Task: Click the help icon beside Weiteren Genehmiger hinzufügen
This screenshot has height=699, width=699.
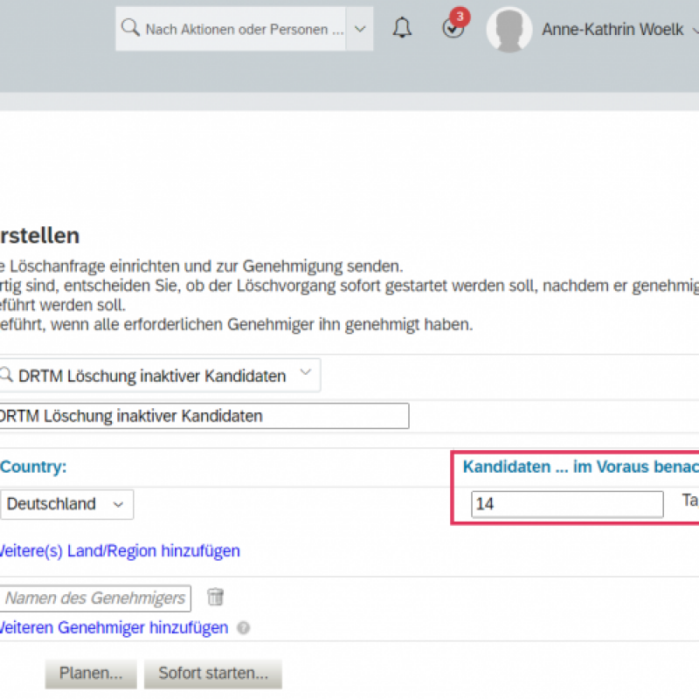Action: click(x=243, y=628)
